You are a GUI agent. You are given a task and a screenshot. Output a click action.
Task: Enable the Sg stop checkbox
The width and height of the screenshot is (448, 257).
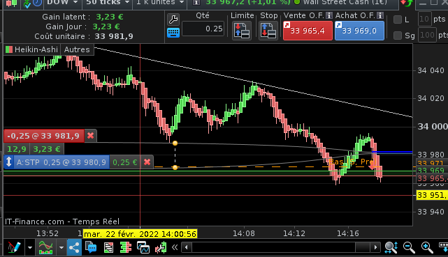(398, 36)
